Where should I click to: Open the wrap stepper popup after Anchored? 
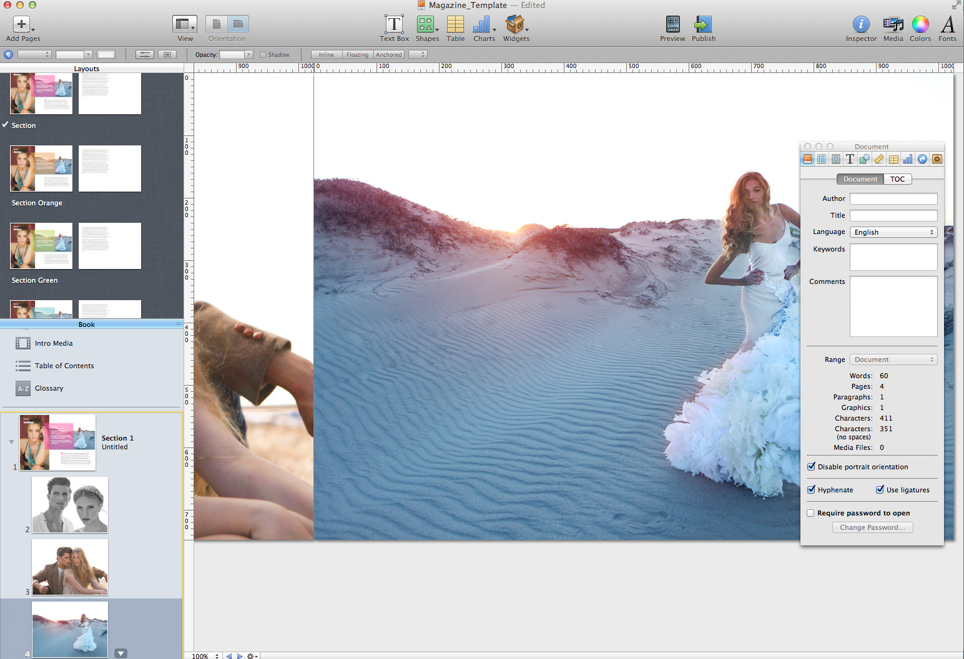[x=418, y=55]
